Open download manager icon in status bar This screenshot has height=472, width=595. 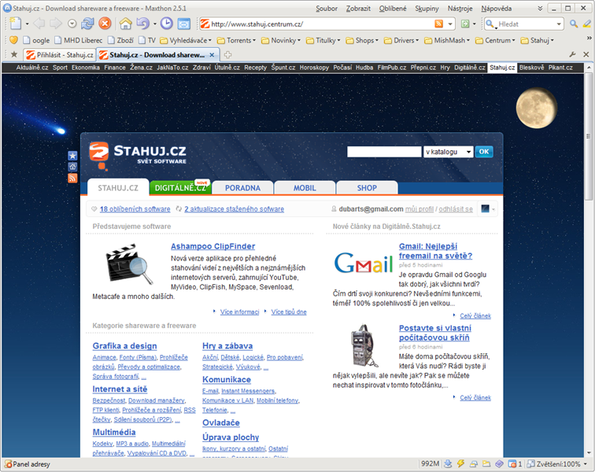[x=448, y=463]
